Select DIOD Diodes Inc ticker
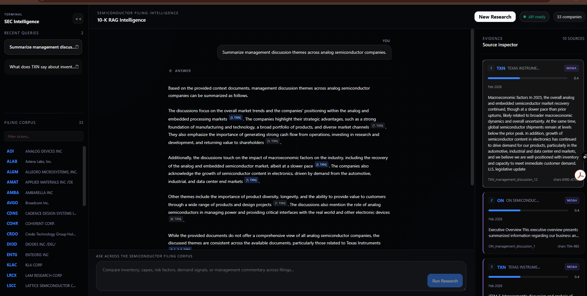The image size is (587, 296). point(43,244)
